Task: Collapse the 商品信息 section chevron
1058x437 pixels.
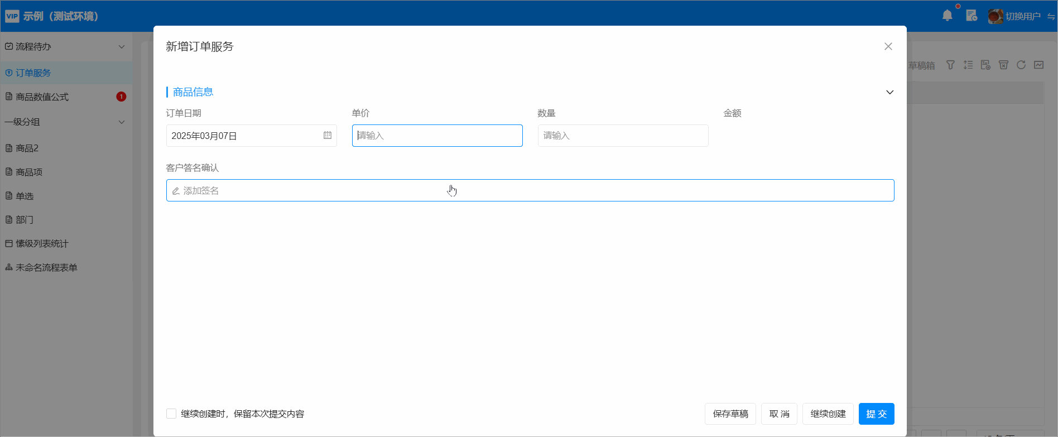Action: [x=889, y=92]
